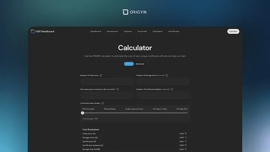The width and height of the screenshot is (270, 152).
Task: Open the Explorer nav item
Action: click(x=128, y=32)
